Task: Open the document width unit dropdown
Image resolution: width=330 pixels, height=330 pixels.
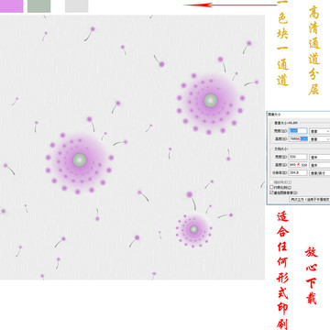Action: pos(320,157)
